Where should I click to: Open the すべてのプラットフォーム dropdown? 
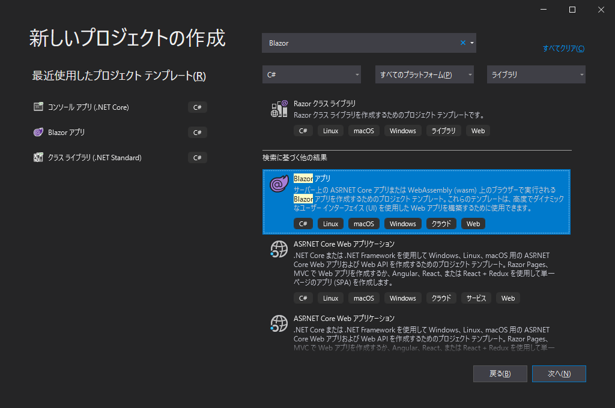click(x=425, y=74)
